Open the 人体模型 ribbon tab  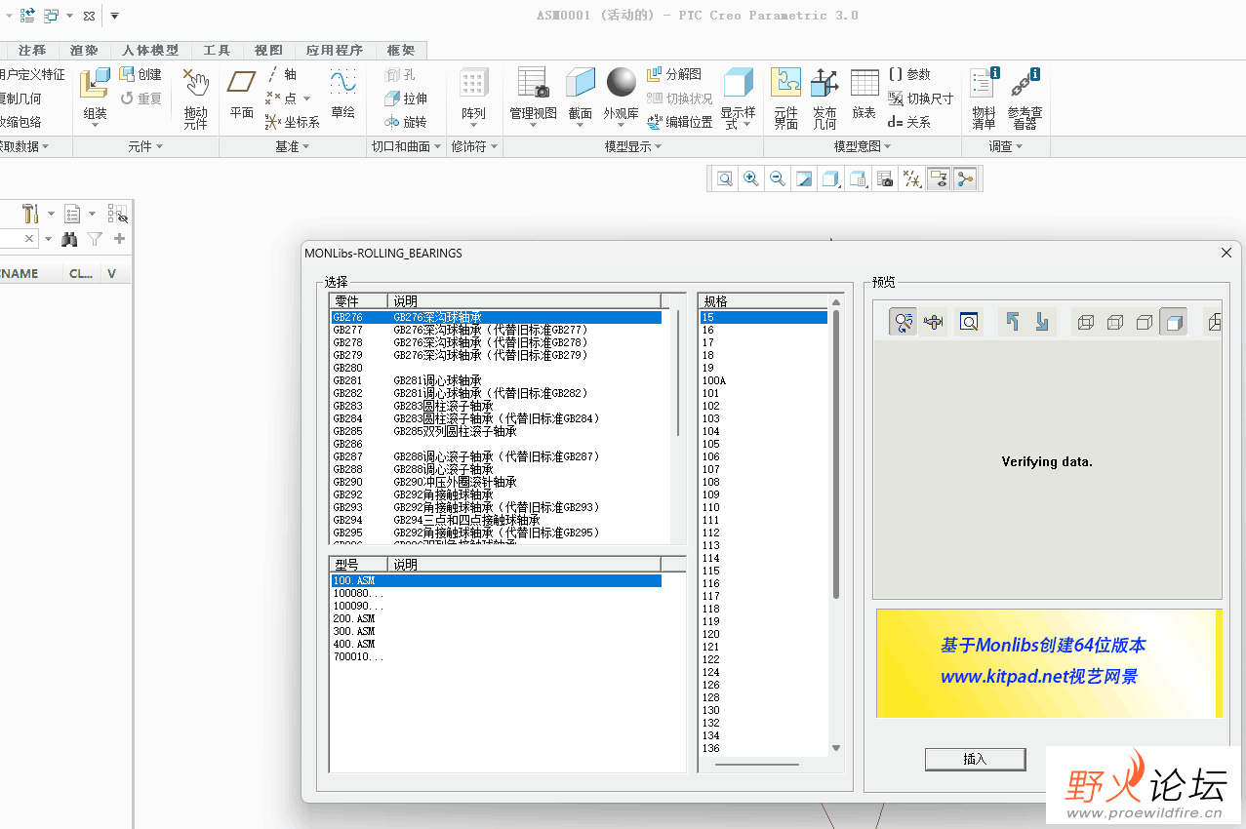pyautogui.click(x=151, y=51)
